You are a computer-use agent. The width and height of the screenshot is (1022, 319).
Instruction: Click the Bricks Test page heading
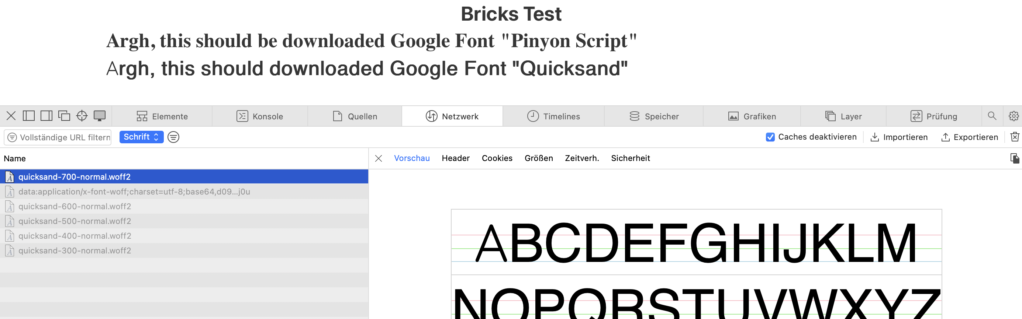511,14
